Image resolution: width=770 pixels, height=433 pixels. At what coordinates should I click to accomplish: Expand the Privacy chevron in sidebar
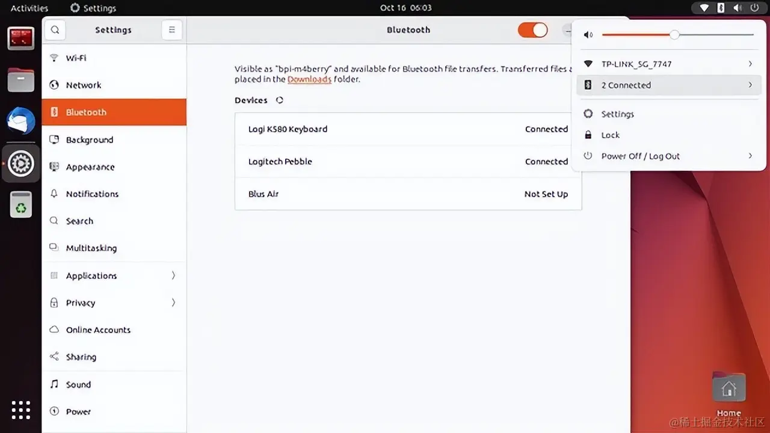point(173,302)
